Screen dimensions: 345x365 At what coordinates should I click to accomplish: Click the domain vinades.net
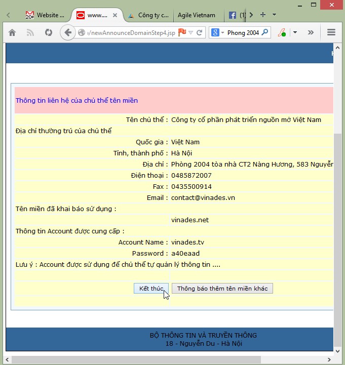[190, 220]
